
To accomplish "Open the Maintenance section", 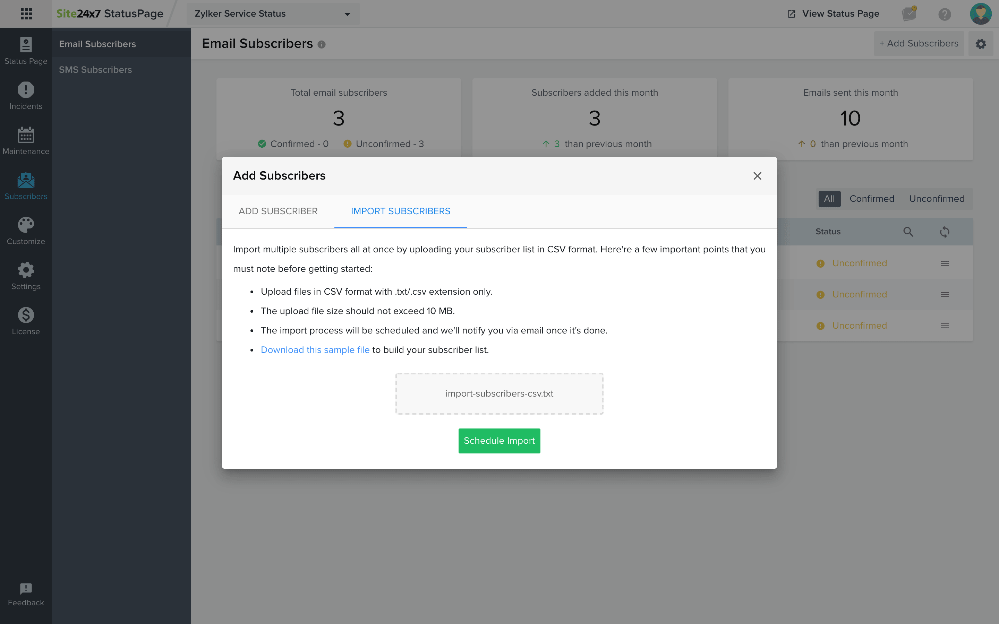I will pyautogui.click(x=26, y=140).
